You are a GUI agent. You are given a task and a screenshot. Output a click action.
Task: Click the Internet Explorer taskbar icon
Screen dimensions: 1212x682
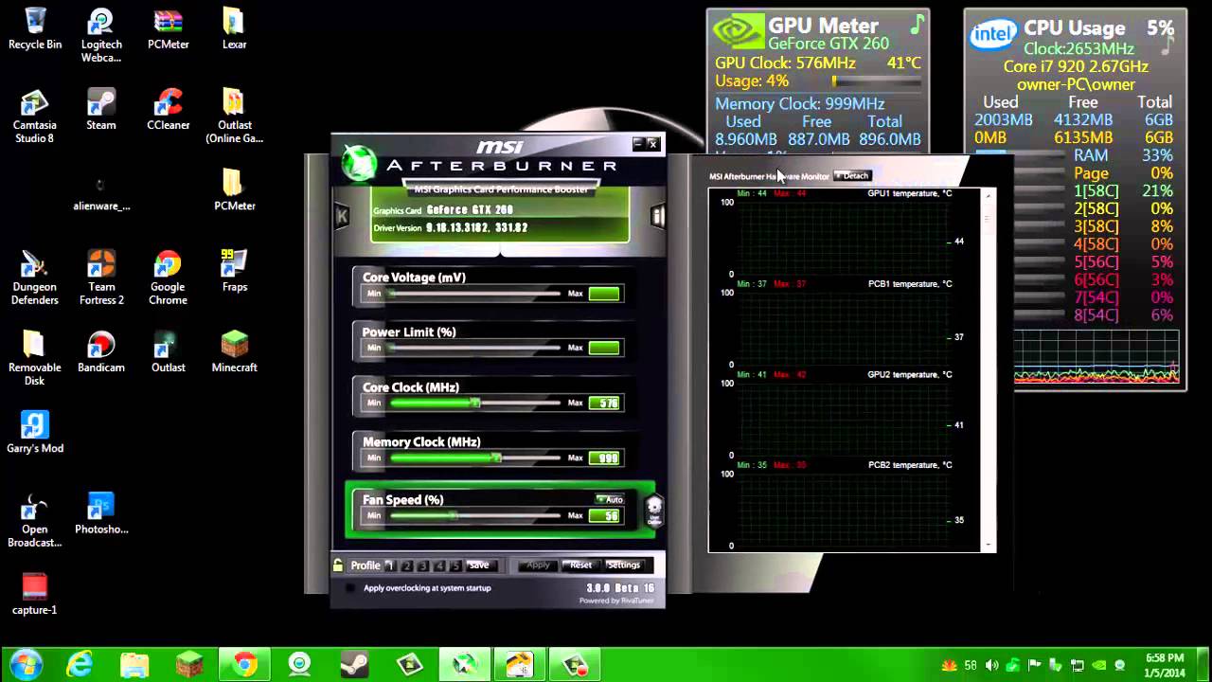80,664
